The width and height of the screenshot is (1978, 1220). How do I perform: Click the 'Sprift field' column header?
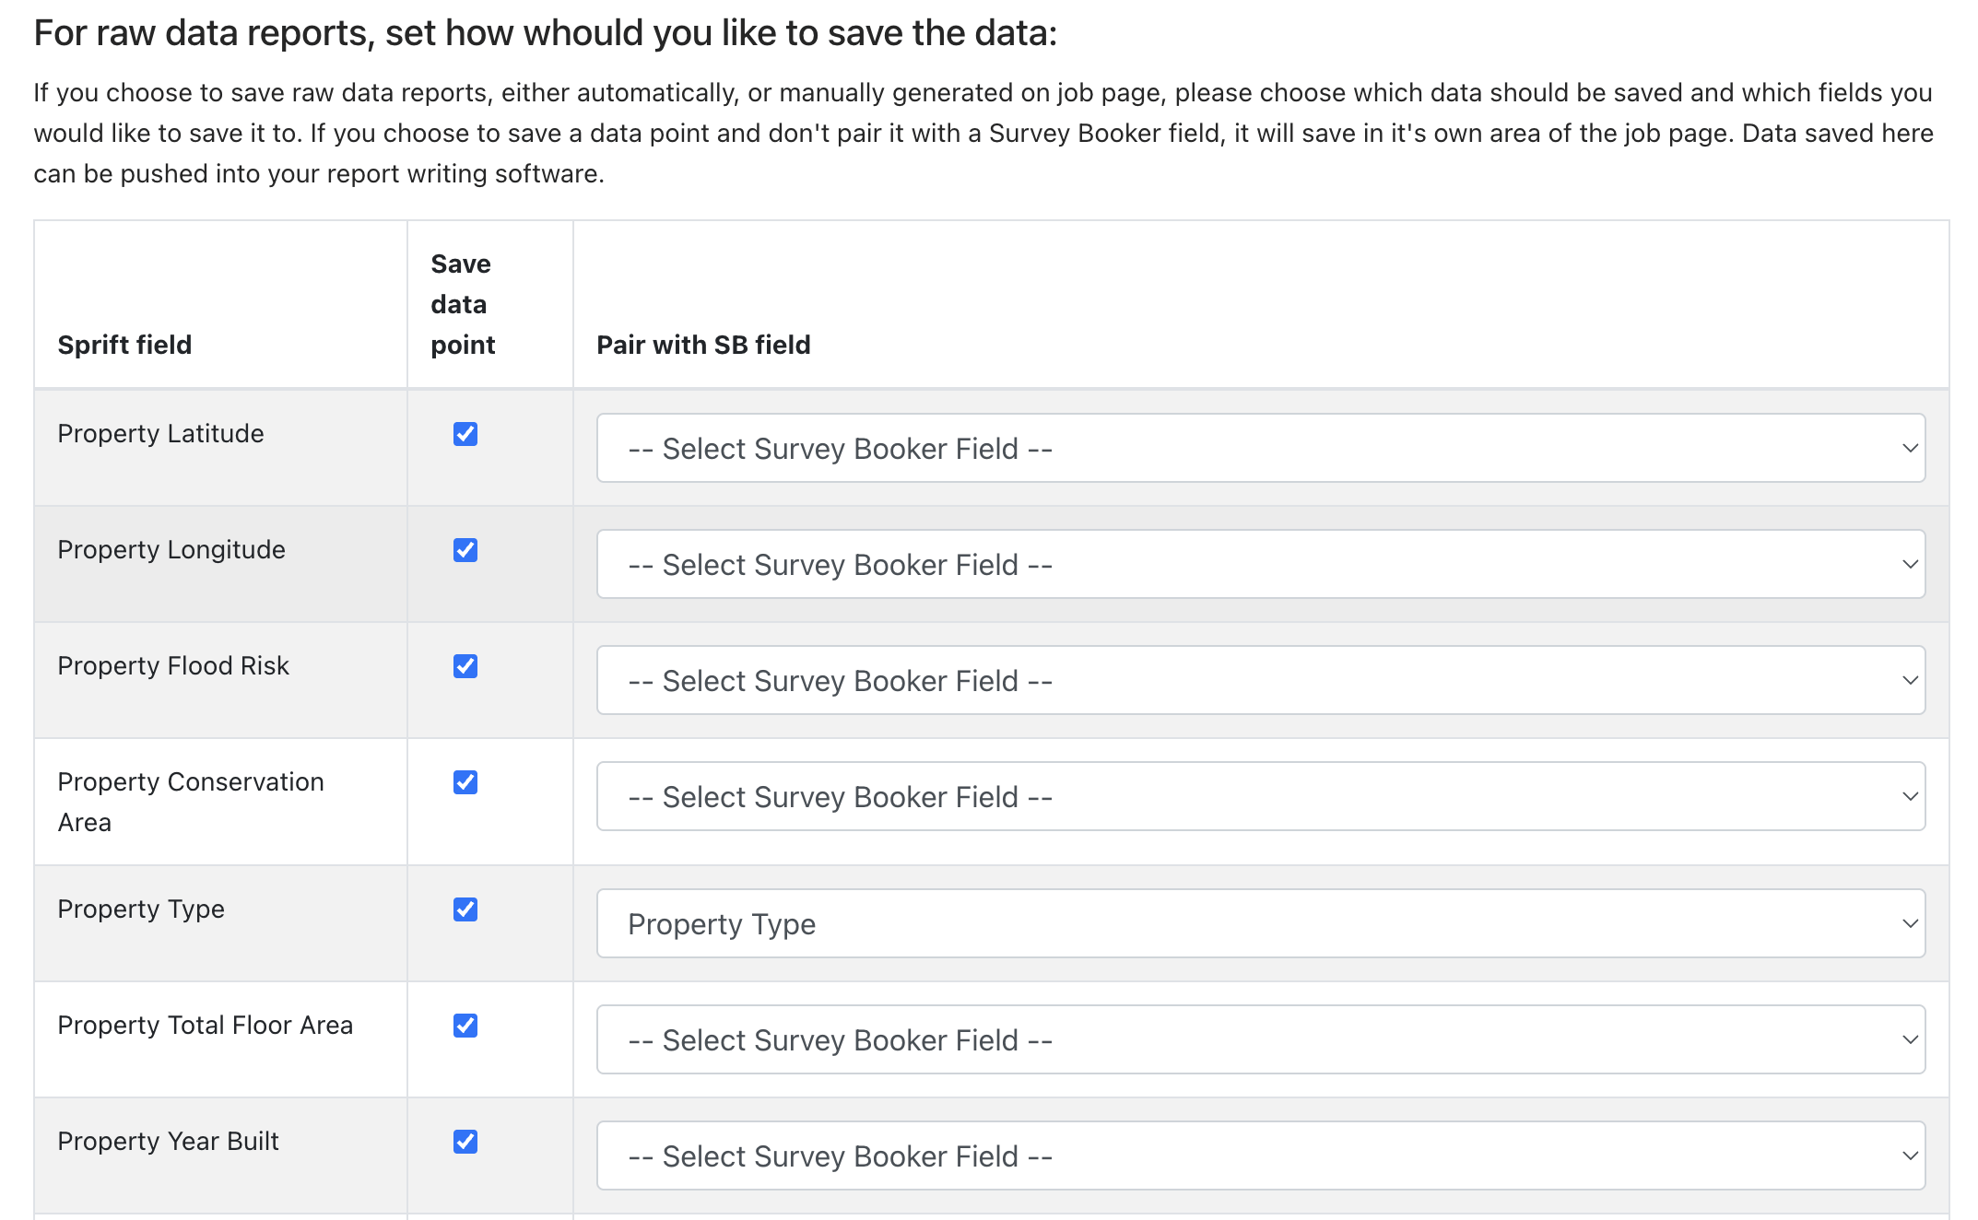pyautogui.click(x=124, y=345)
